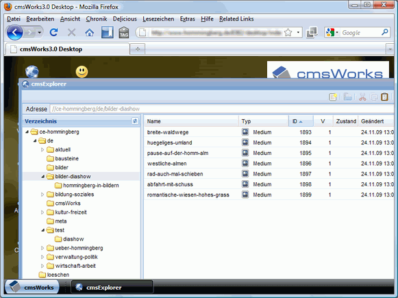Open the Extras menu
The height and width of the screenshot is (298, 398).
tap(187, 19)
